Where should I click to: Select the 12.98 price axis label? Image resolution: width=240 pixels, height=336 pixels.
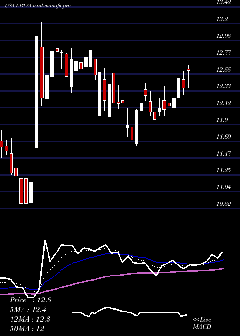pos(224,36)
